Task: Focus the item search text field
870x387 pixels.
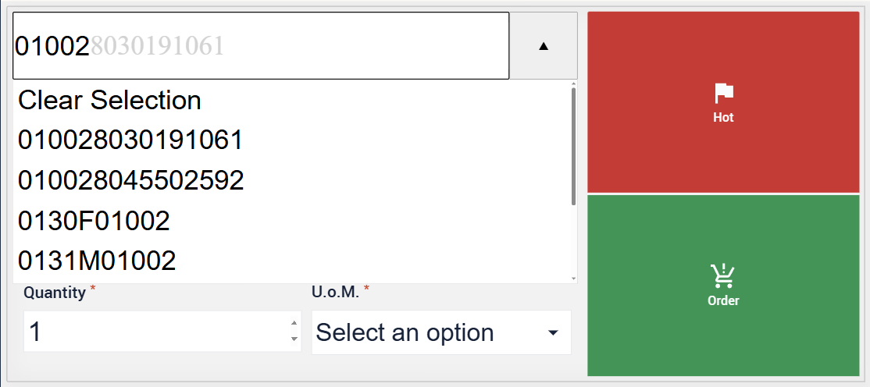Action: [x=261, y=46]
